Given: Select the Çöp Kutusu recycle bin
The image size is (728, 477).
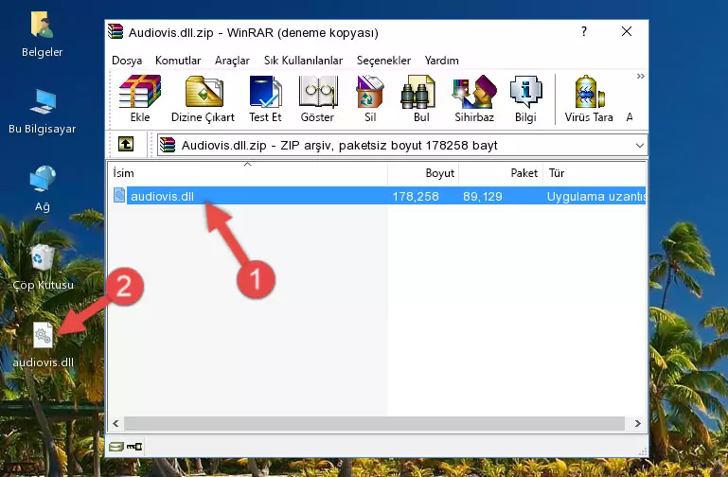Looking at the screenshot, I should click(x=43, y=267).
